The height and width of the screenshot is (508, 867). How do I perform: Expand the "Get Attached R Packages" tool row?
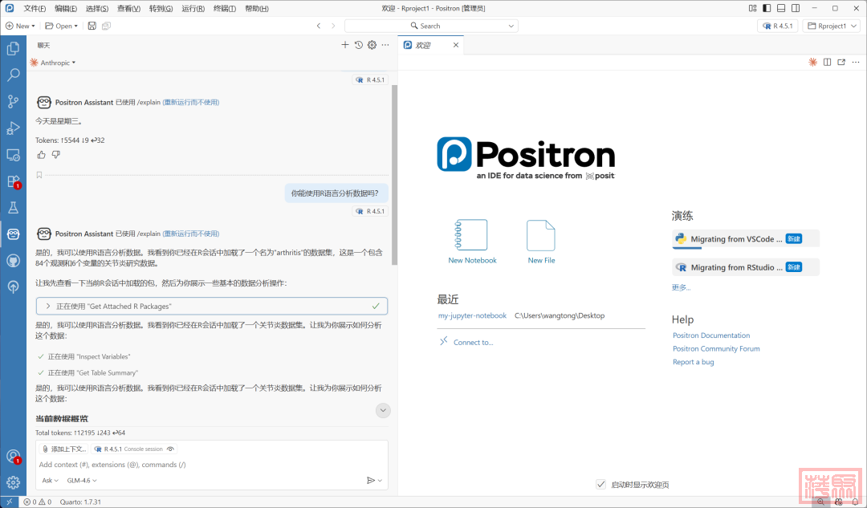point(48,306)
